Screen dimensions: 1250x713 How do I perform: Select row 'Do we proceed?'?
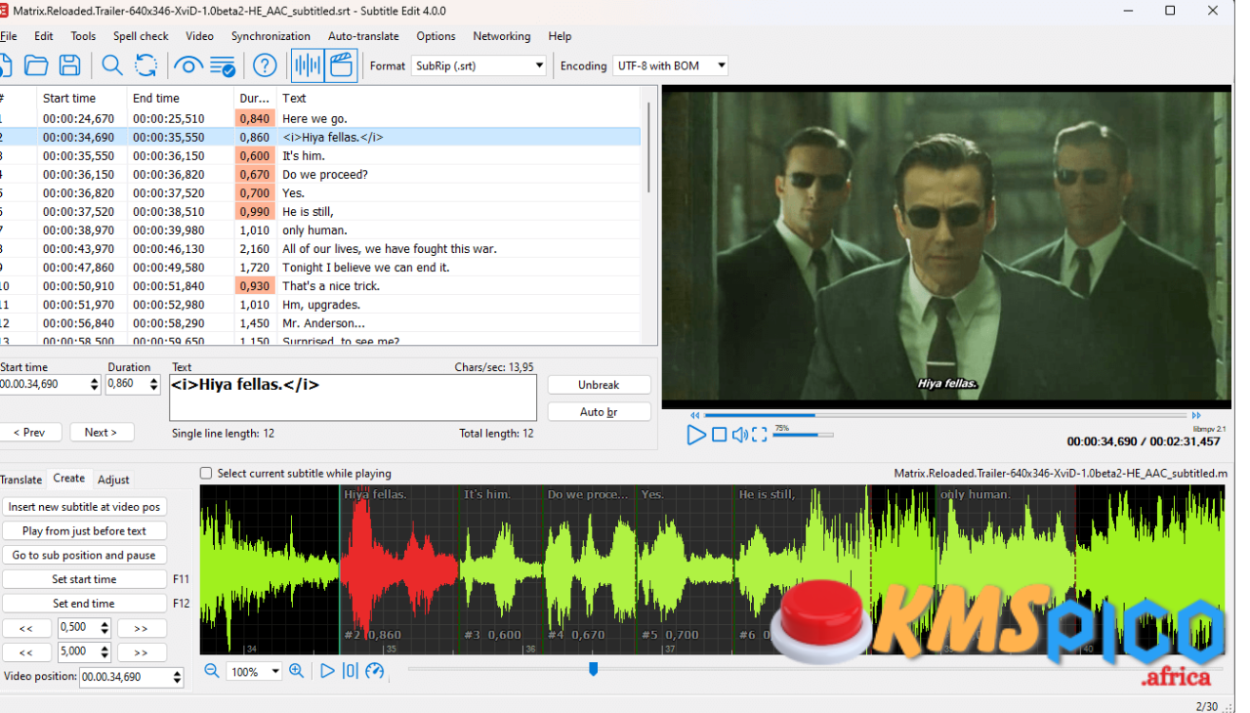[x=320, y=175]
